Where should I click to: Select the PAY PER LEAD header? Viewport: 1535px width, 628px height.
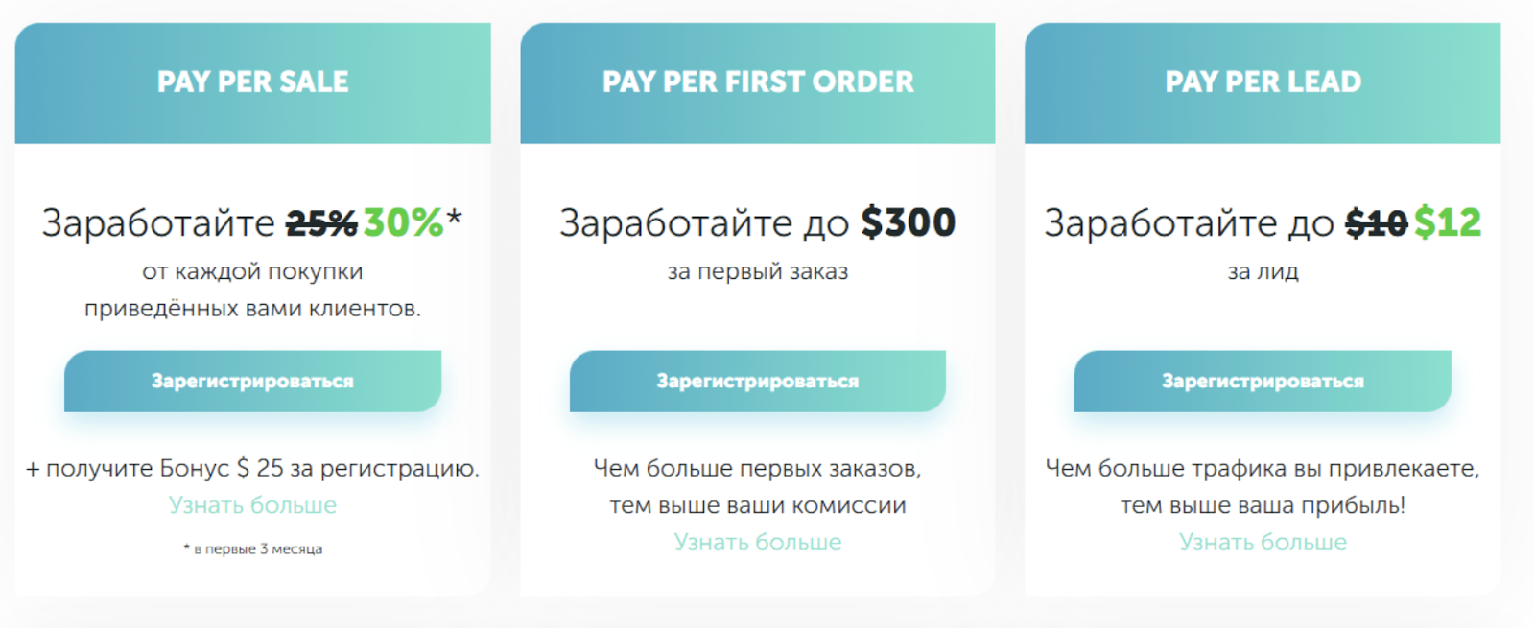1263,82
